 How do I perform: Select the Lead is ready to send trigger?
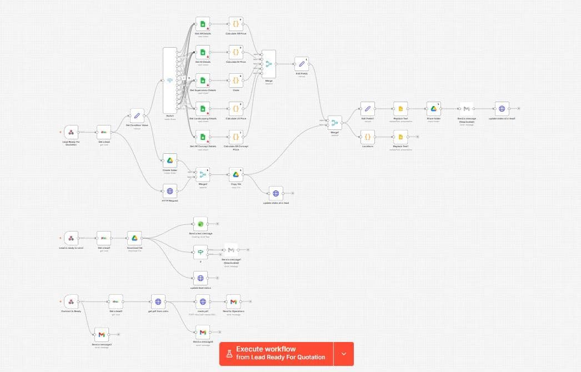(x=71, y=238)
